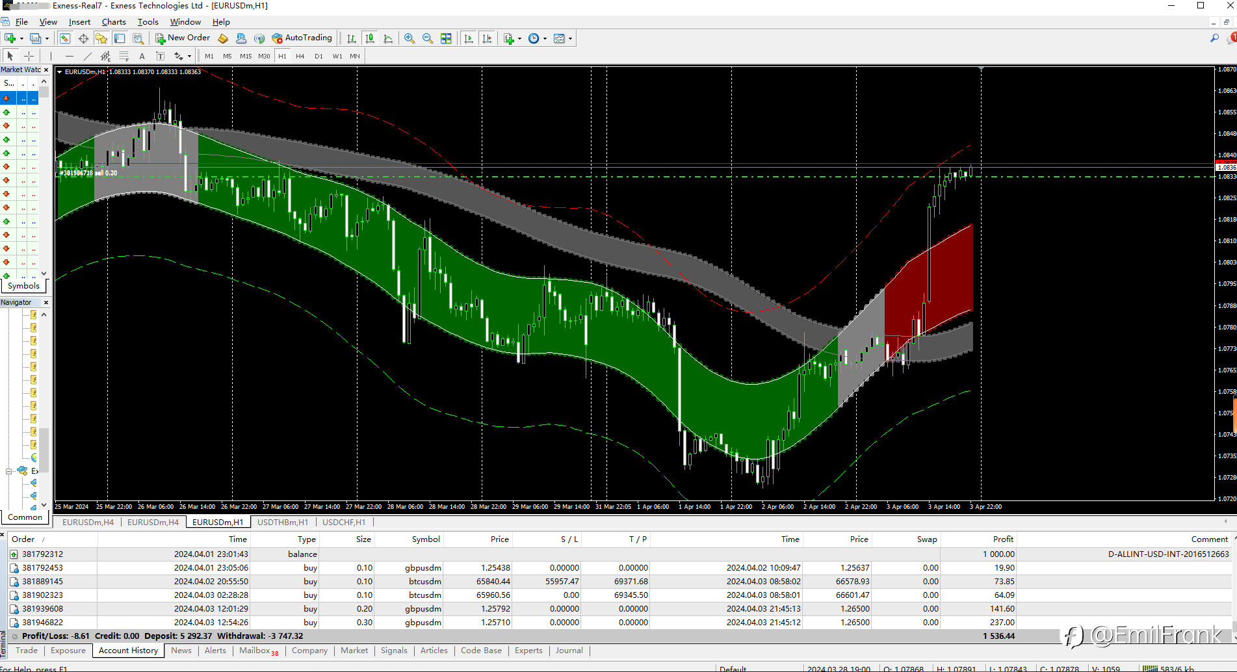Image resolution: width=1237 pixels, height=672 pixels.
Task: Open the periods clock icon
Action: [x=534, y=38]
